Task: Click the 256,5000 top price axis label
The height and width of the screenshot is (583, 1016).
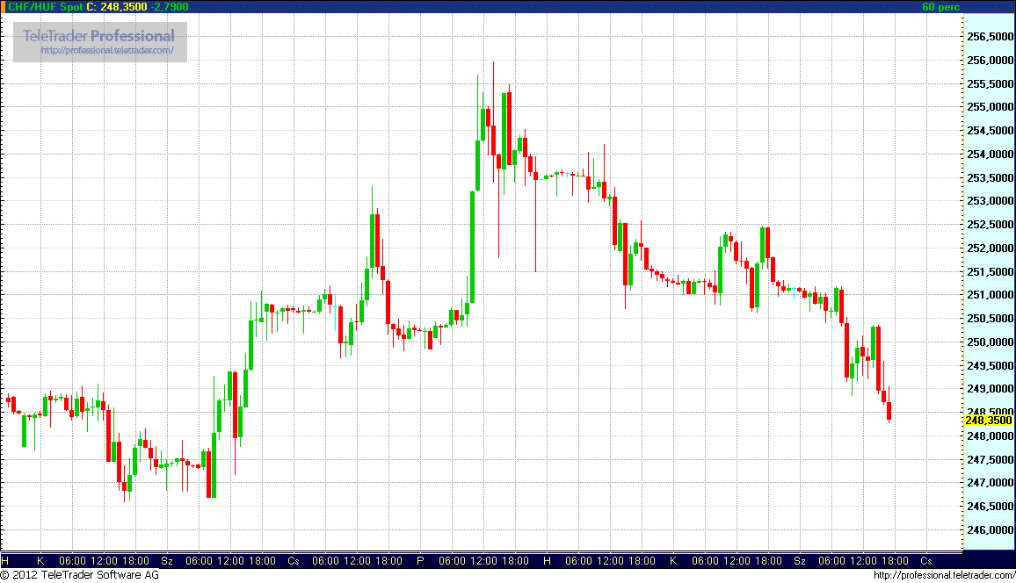Action: click(989, 37)
